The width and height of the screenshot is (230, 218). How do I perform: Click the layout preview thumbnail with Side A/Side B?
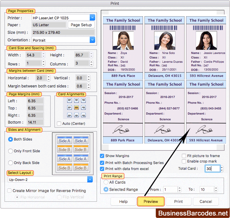tap(73, 154)
